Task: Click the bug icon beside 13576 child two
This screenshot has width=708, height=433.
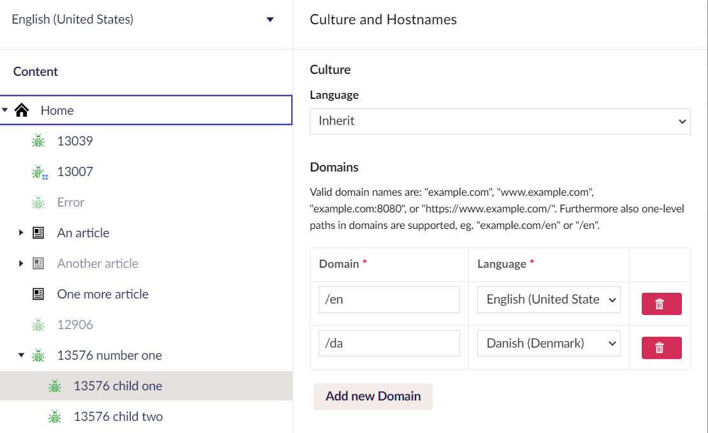Action: 55,416
